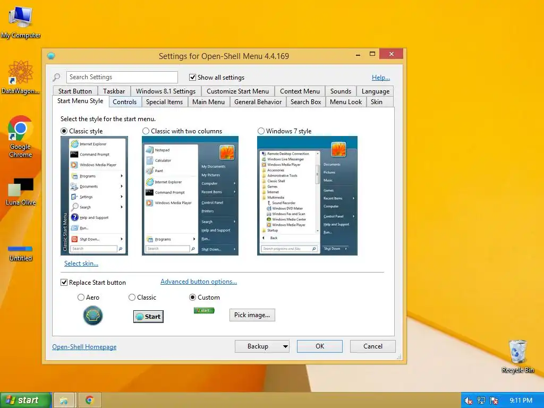Click the Cancel button

click(372, 346)
